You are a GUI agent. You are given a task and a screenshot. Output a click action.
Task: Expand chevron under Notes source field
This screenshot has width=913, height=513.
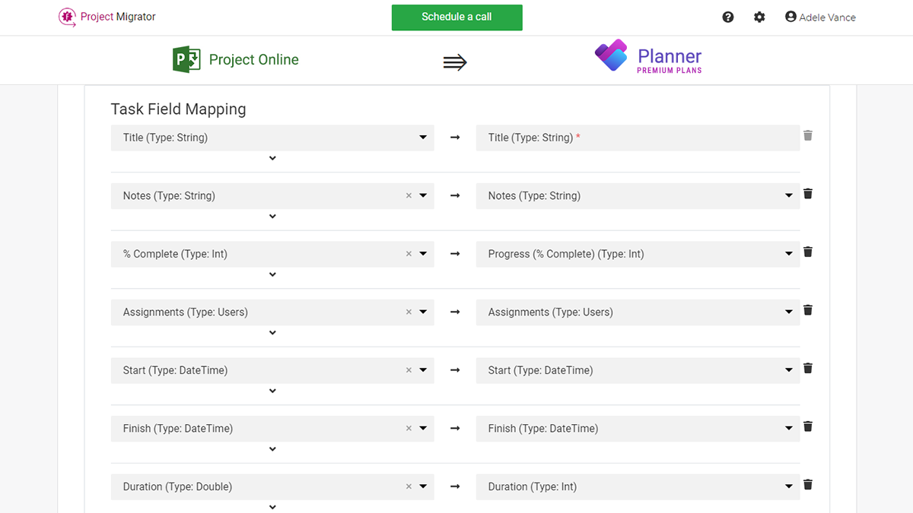pyautogui.click(x=272, y=217)
